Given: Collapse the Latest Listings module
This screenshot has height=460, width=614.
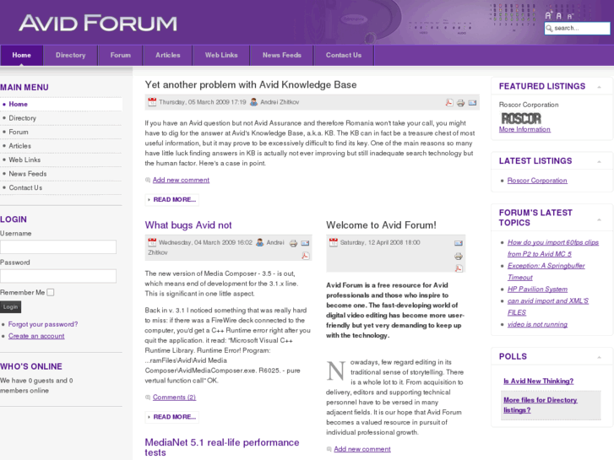Looking at the screenshot, I should (x=599, y=162).
